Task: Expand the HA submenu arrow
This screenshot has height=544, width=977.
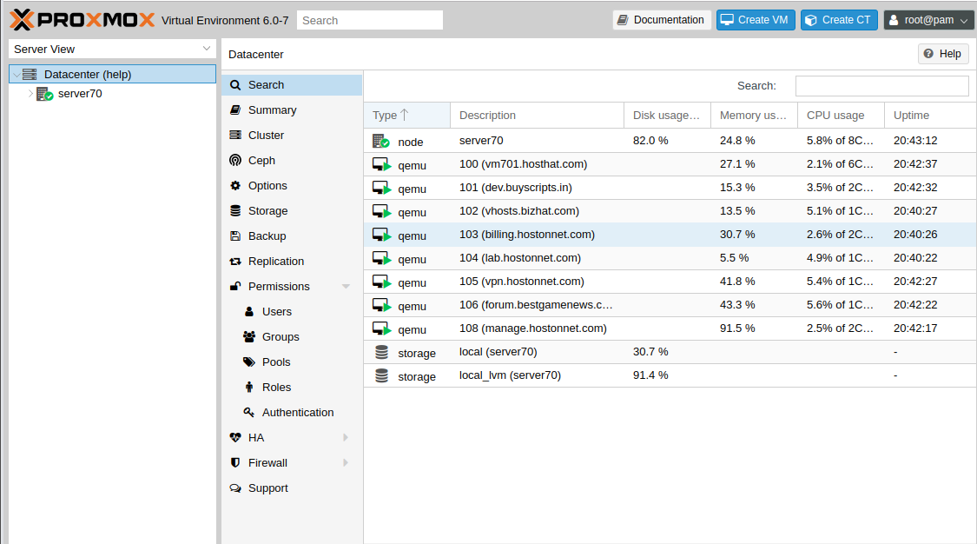Action: click(346, 438)
